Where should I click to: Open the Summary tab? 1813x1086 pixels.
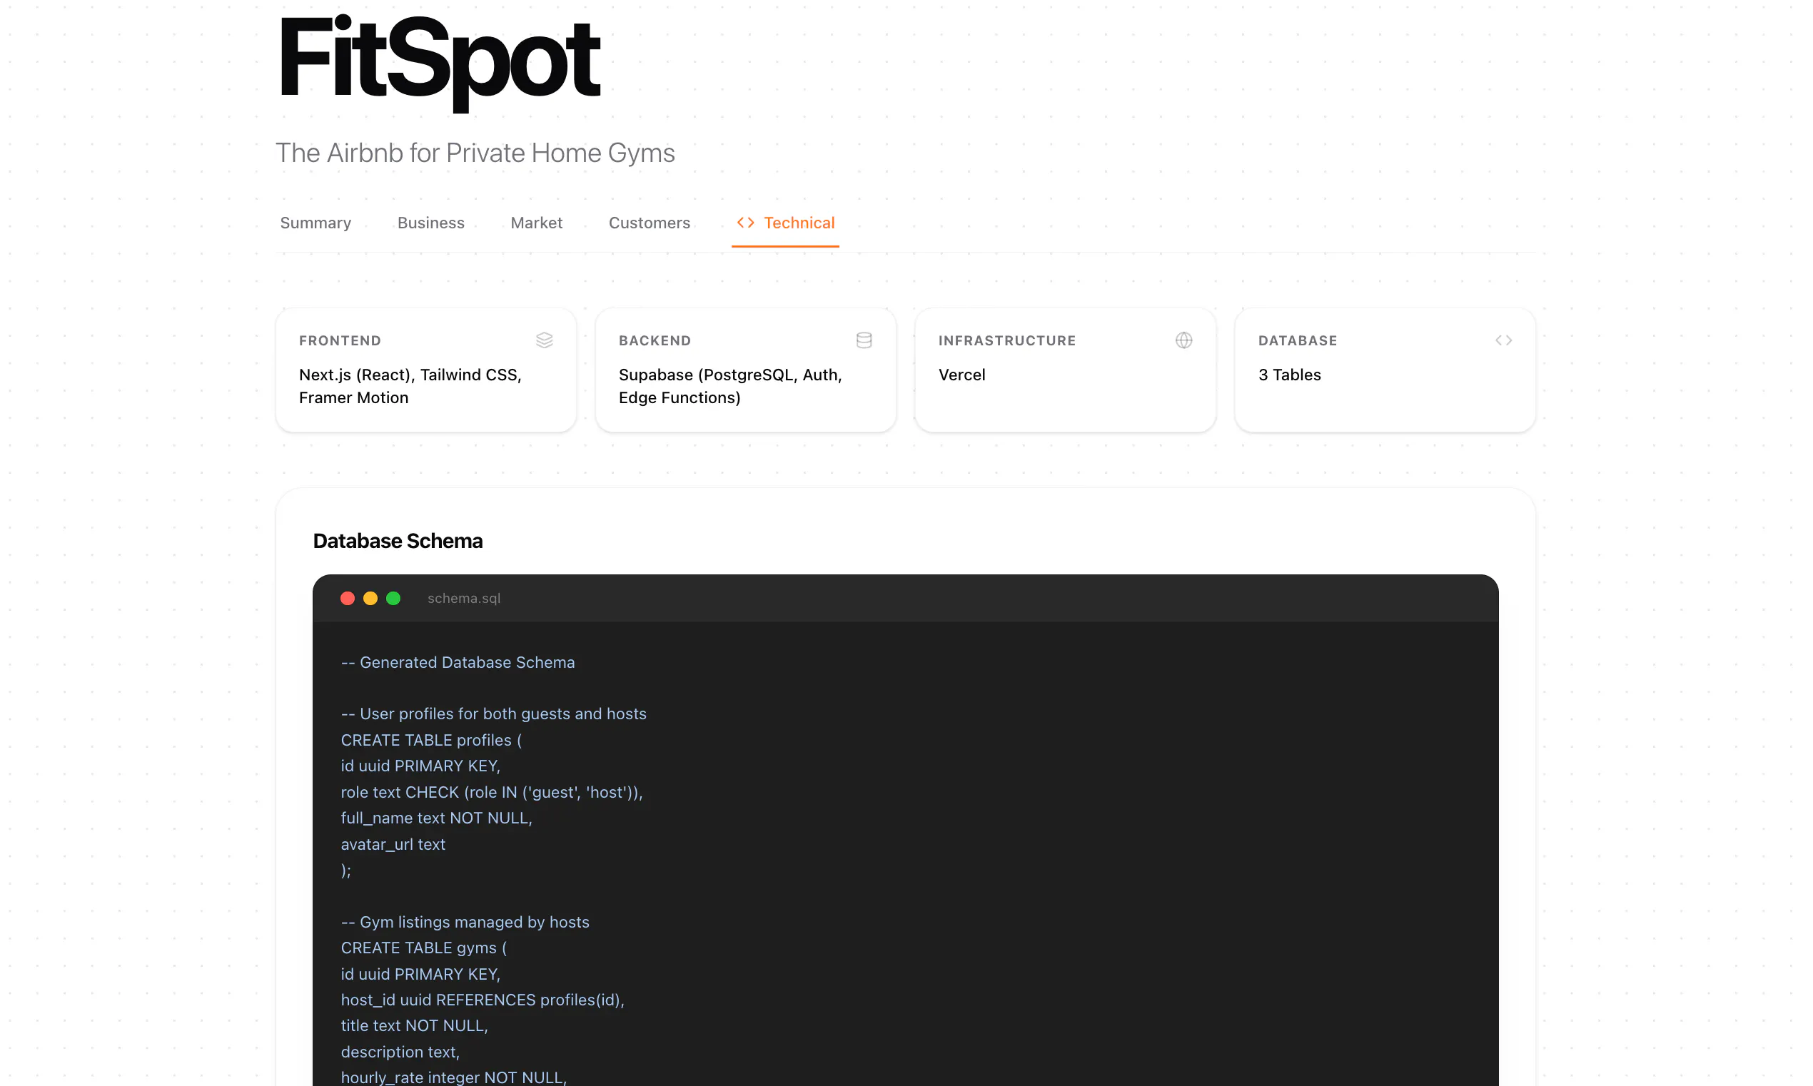(x=315, y=223)
